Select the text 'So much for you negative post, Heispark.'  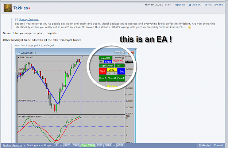pyautogui.click(x=30, y=33)
